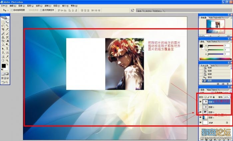The height and width of the screenshot is (141, 233).
Task: Select the Lasso tool
Action: coord(3,26)
